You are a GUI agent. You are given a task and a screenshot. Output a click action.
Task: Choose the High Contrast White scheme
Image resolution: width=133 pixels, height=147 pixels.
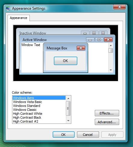pyautogui.click(x=39, y=114)
